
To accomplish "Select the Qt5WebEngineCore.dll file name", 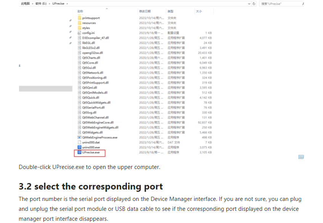I will [98, 123].
